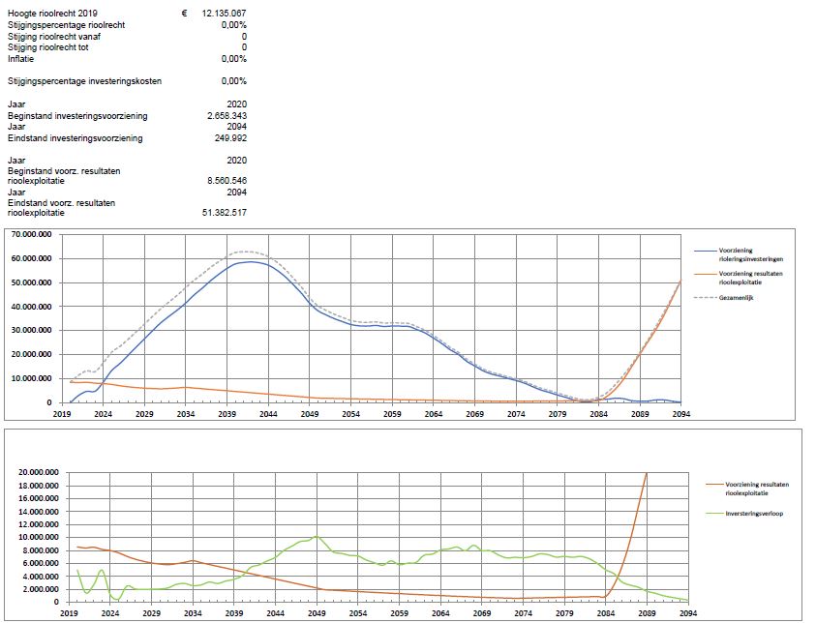Select the Eindstand investeringsvoorziening value 249.992
816x623 pixels.
[x=230, y=138]
